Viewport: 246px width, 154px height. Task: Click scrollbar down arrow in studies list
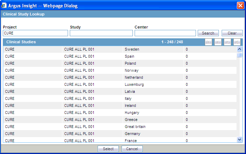(x=239, y=139)
